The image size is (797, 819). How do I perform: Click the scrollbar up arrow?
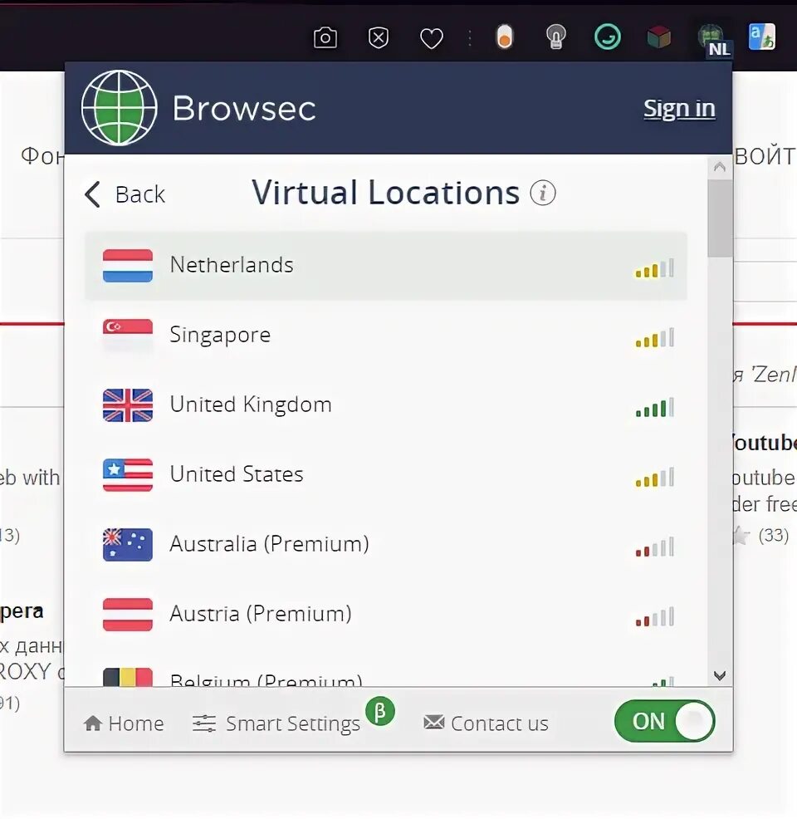coord(720,167)
